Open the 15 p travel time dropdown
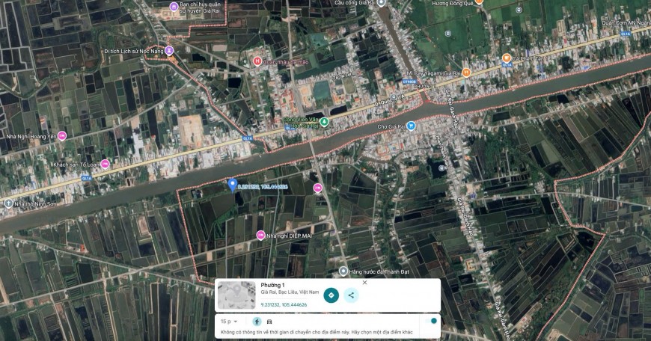The height and width of the screenshot is (341, 651). click(x=229, y=322)
